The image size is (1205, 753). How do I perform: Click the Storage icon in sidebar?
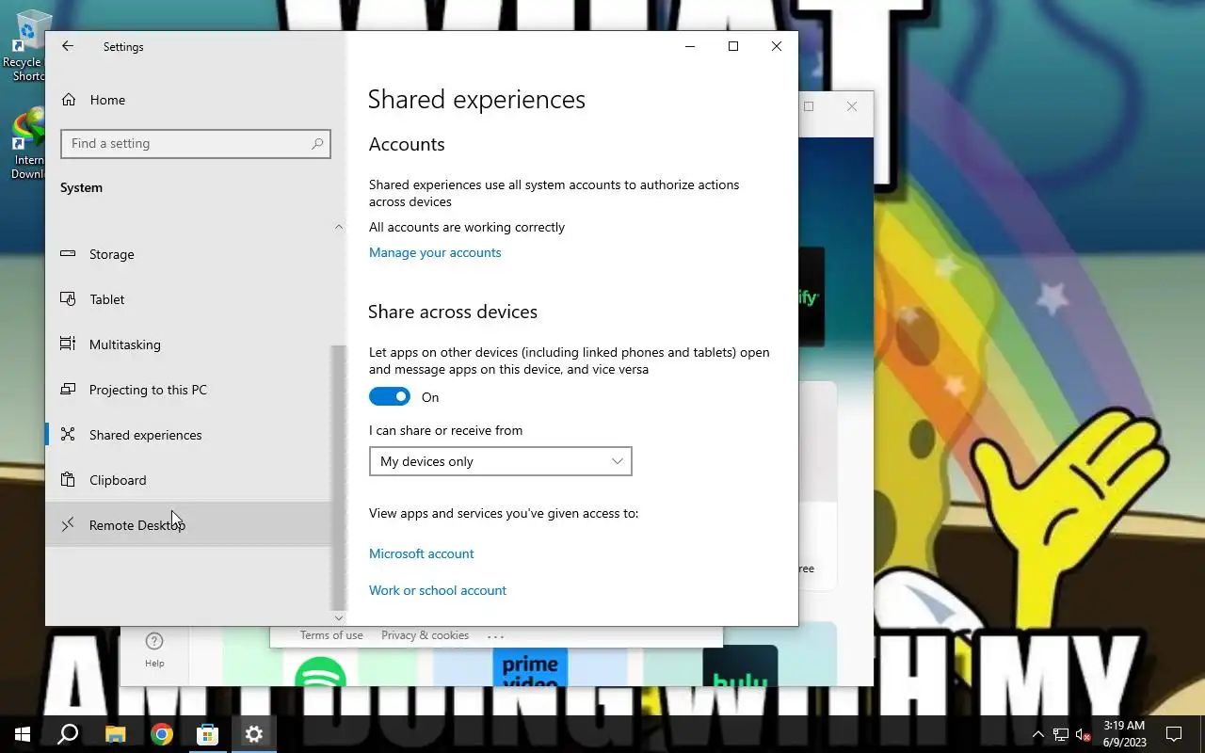click(x=68, y=254)
